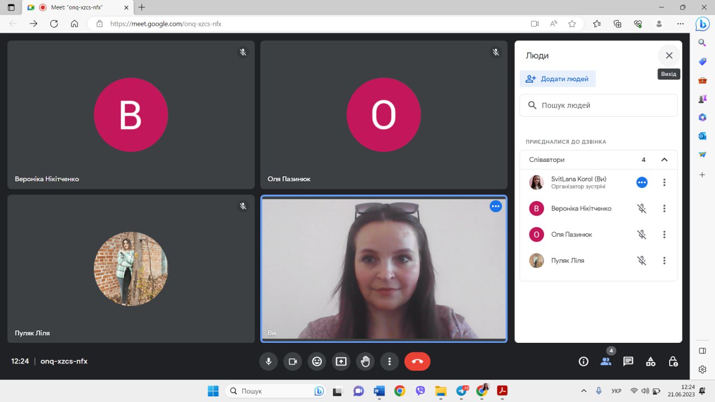Toggle the camera in the call bar
Image resolution: width=715 pixels, height=402 pixels.
(292, 361)
